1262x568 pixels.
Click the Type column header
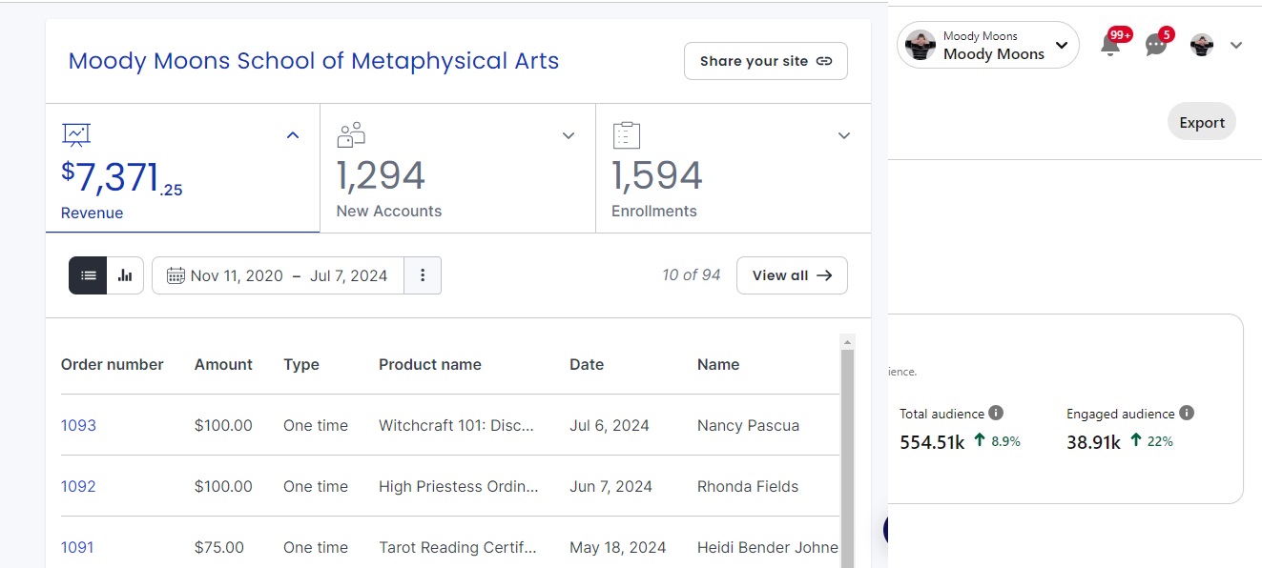click(x=301, y=364)
